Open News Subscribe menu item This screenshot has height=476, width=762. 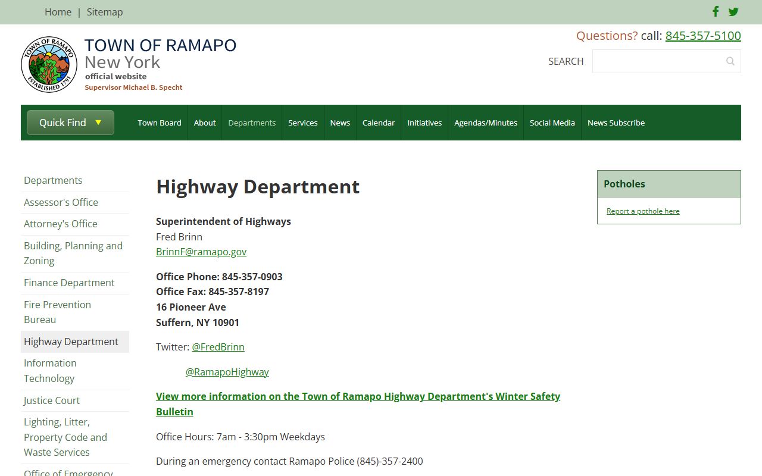pyautogui.click(x=616, y=123)
